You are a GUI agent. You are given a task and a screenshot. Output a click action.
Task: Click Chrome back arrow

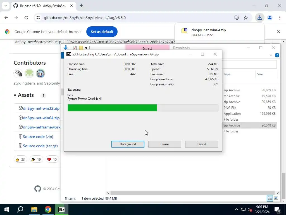[6, 18]
